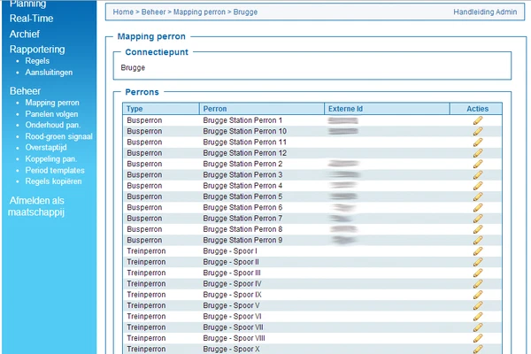Viewport: 531px width, 354px height.
Task: Open Panelen volgen page
Action: pyautogui.click(x=51, y=114)
